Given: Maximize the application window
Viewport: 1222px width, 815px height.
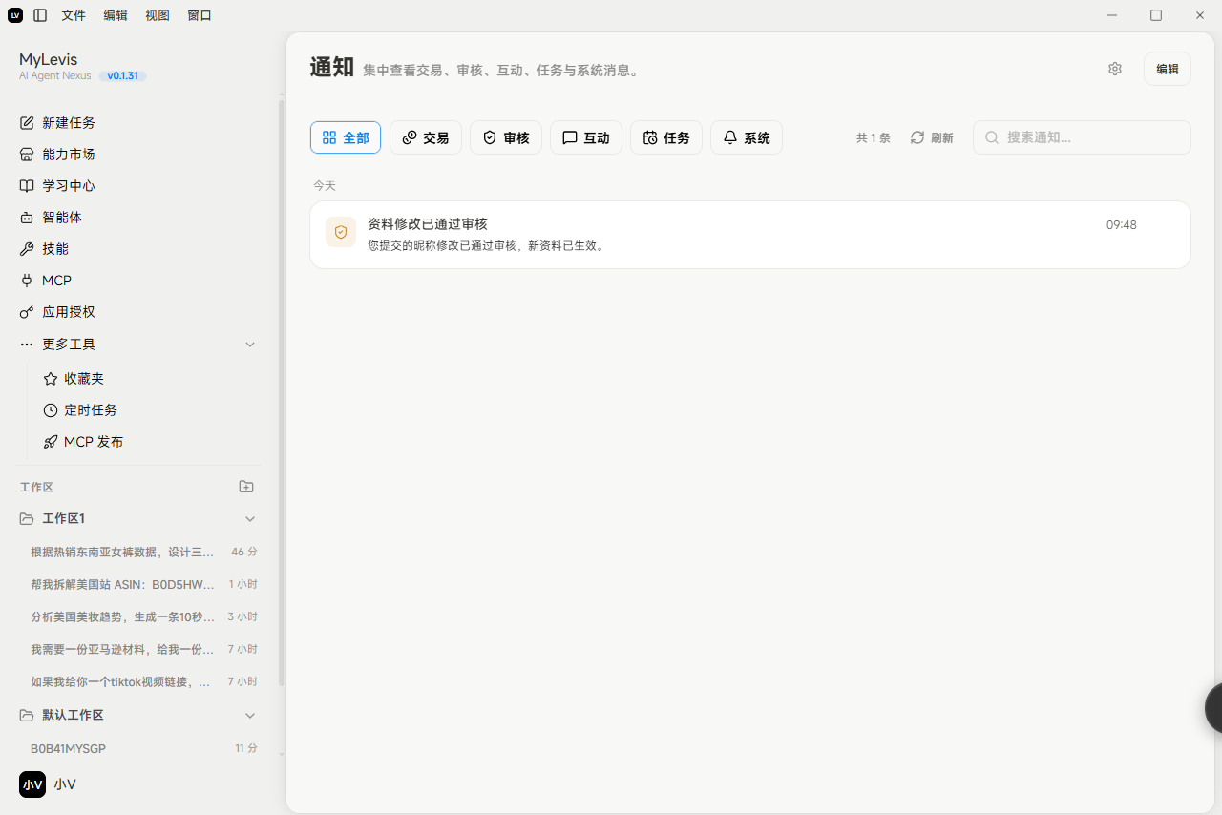Looking at the screenshot, I should (x=1156, y=15).
